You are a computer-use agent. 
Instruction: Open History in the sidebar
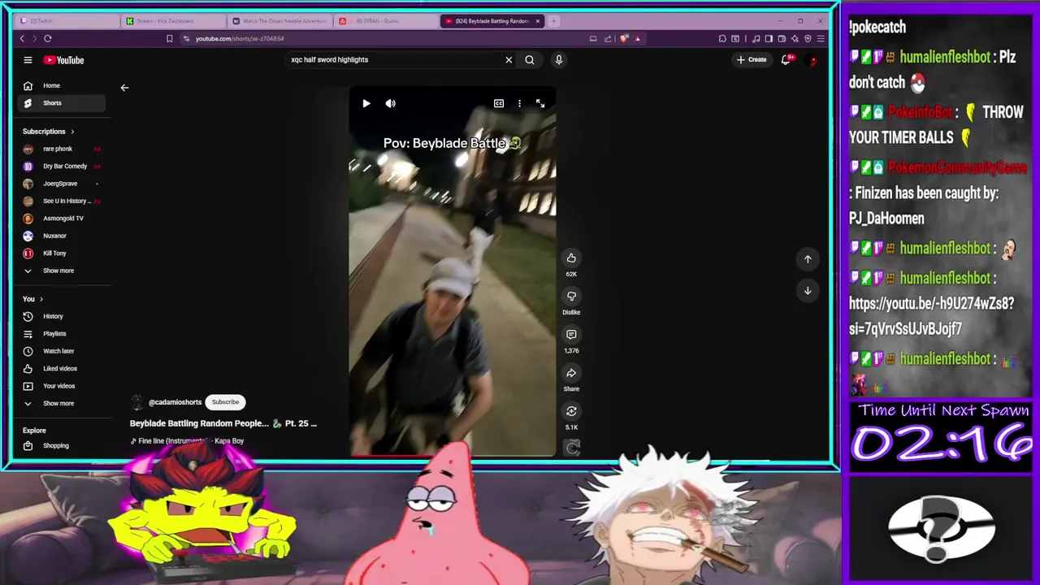coord(62,316)
